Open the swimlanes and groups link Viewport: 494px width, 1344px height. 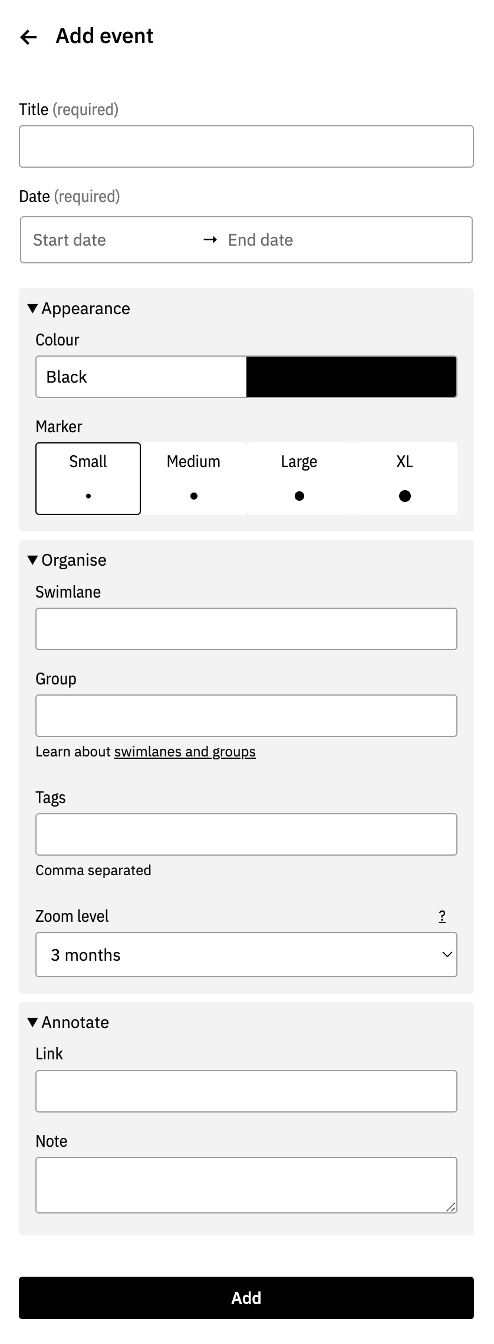pos(185,752)
